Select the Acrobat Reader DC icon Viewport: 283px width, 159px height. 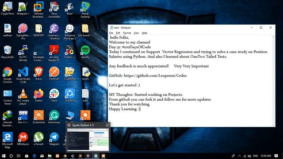coord(54,53)
